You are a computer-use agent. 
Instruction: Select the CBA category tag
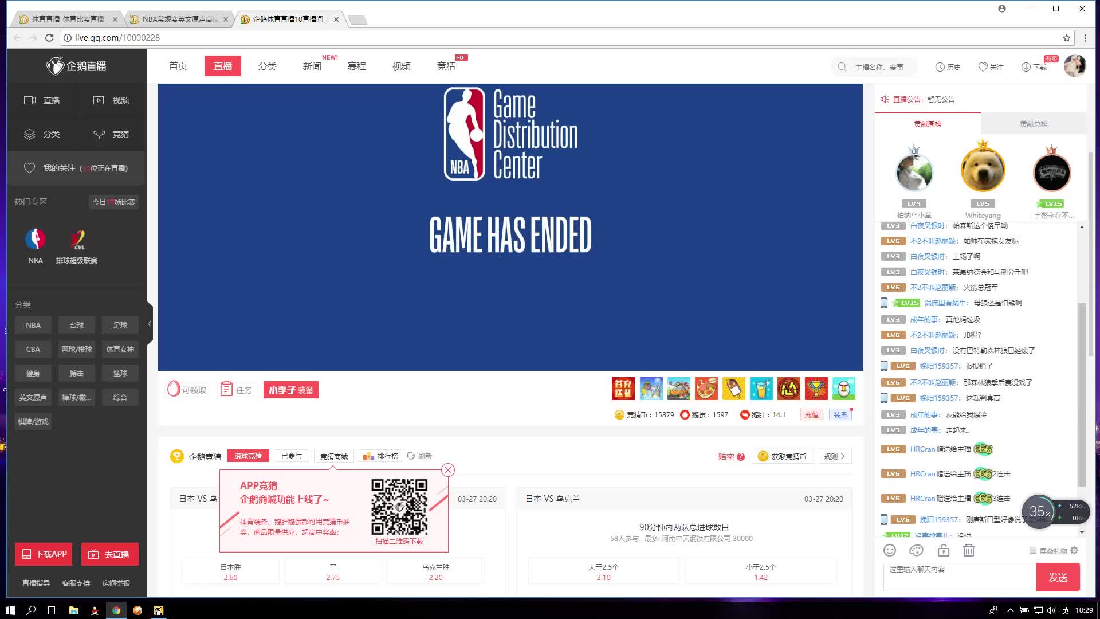click(x=33, y=349)
